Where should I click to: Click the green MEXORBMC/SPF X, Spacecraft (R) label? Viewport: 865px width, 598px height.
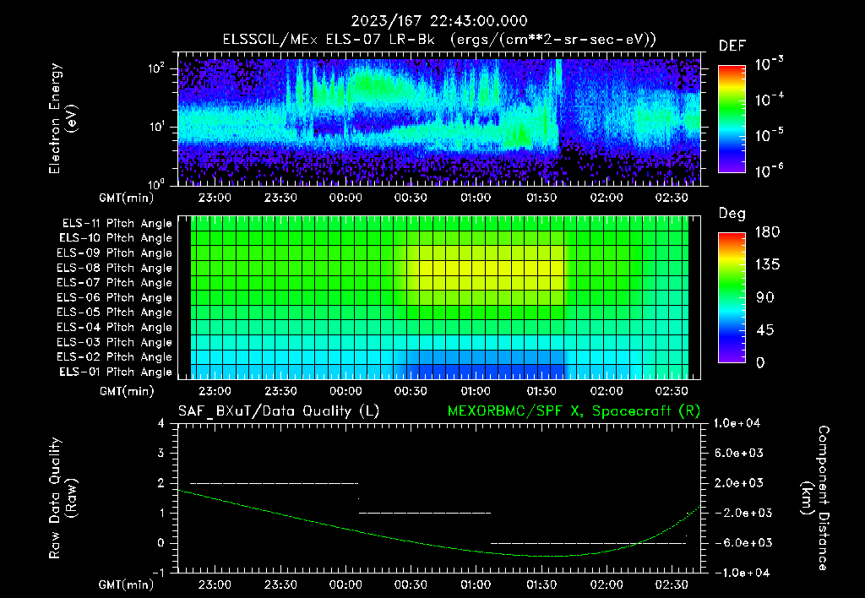(574, 411)
